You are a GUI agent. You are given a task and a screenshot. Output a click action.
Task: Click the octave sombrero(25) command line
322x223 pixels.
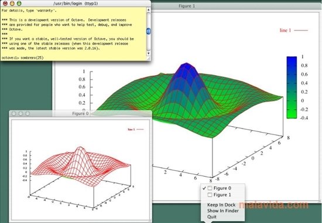[x=23, y=58]
